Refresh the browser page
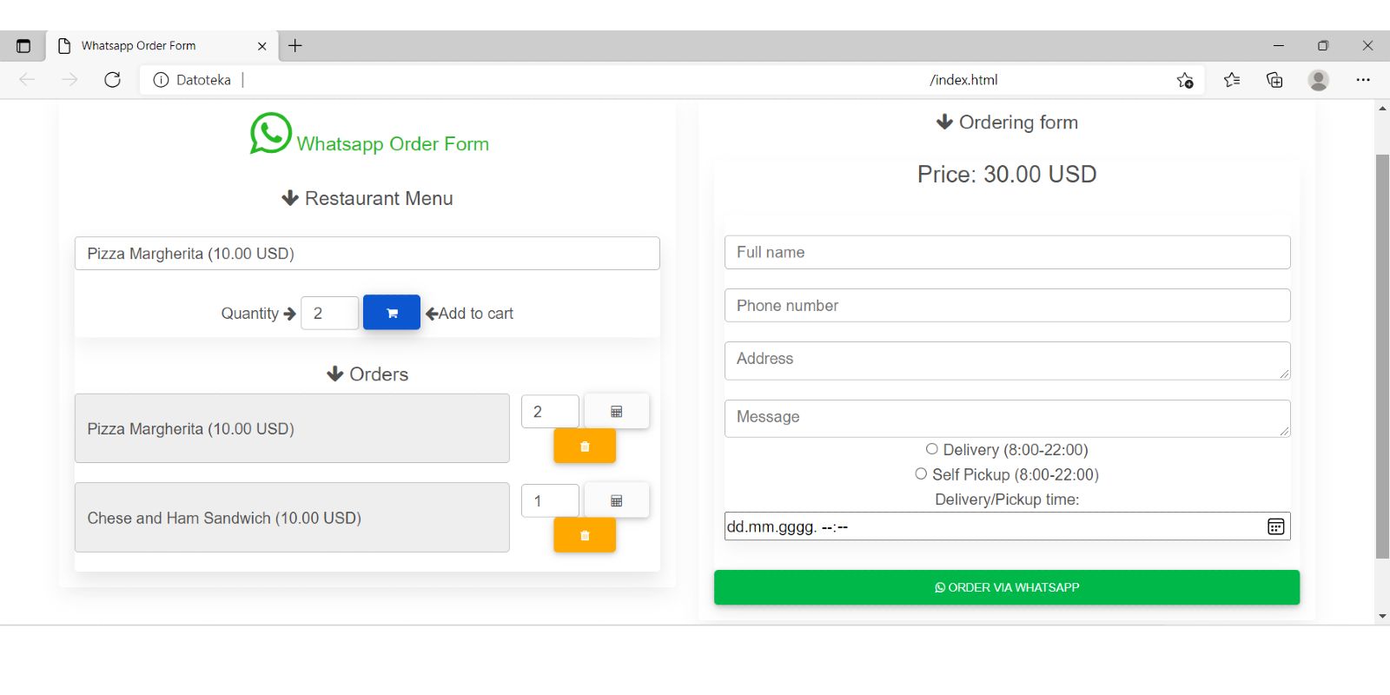This screenshot has height=695, width=1390. (x=112, y=80)
